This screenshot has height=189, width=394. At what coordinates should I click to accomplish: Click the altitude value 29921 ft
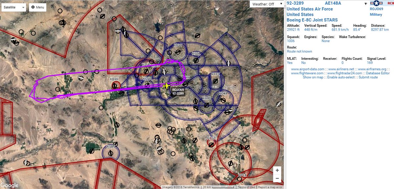pos(293,30)
